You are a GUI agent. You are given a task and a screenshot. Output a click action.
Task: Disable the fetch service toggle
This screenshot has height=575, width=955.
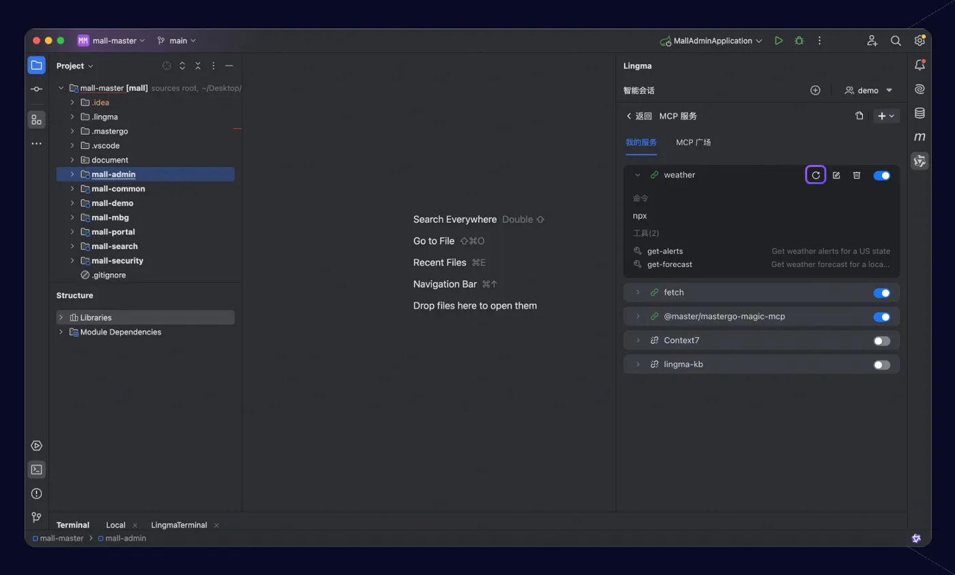coord(882,293)
